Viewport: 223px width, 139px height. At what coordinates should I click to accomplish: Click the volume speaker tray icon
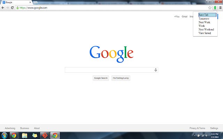[x=207, y=136]
